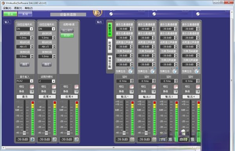
Task: Click the 系统 button in the top bar
Action: tap(25, 14)
